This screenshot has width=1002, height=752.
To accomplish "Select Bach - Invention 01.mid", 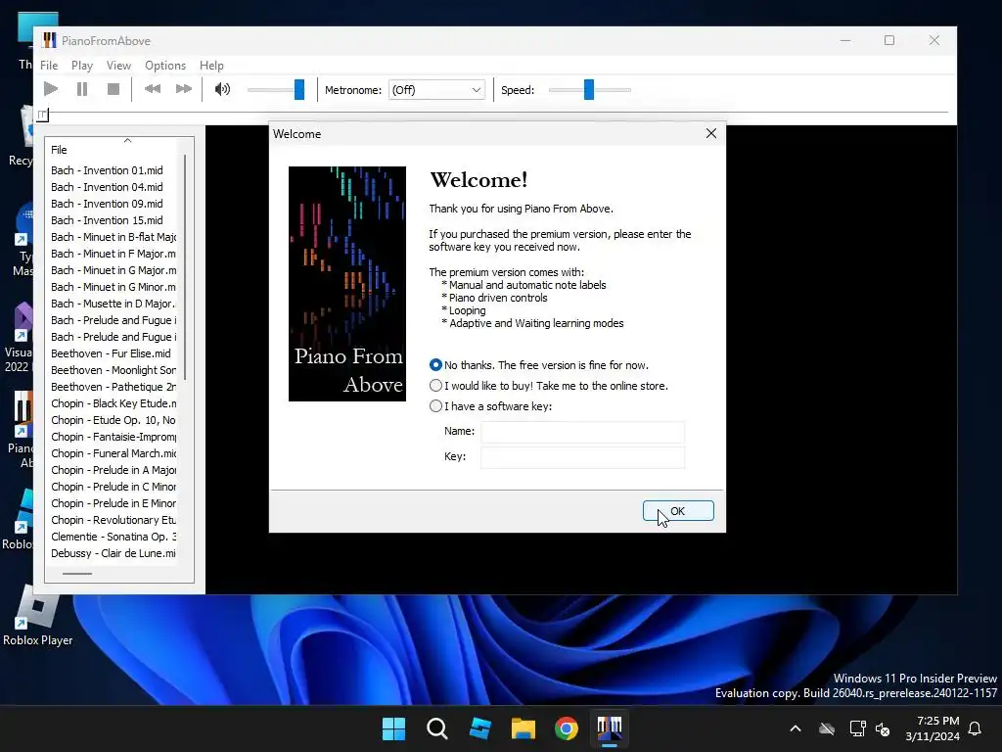I will (107, 170).
